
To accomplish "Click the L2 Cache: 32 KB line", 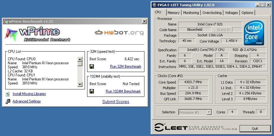I will pos(20,71).
